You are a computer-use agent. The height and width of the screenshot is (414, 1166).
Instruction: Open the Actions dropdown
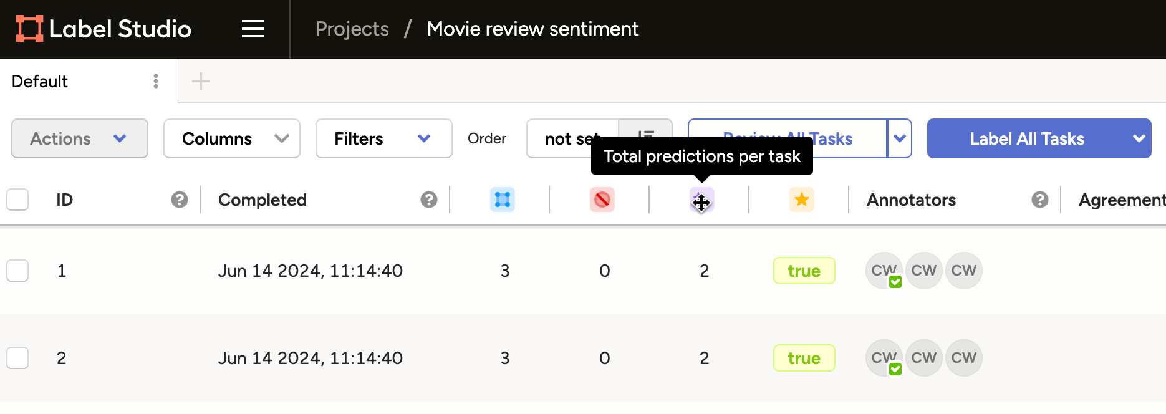79,138
